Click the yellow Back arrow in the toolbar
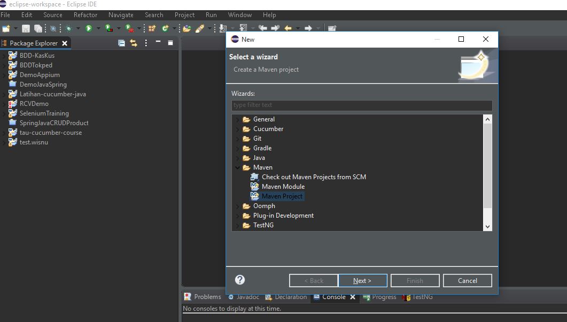 pyautogui.click(x=288, y=28)
